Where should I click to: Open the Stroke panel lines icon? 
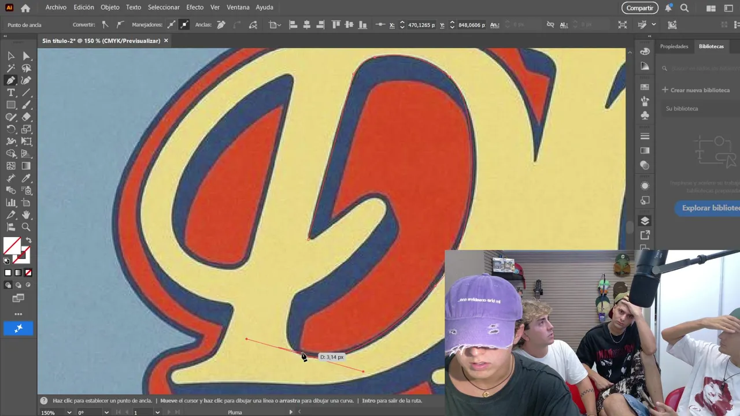(645, 136)
